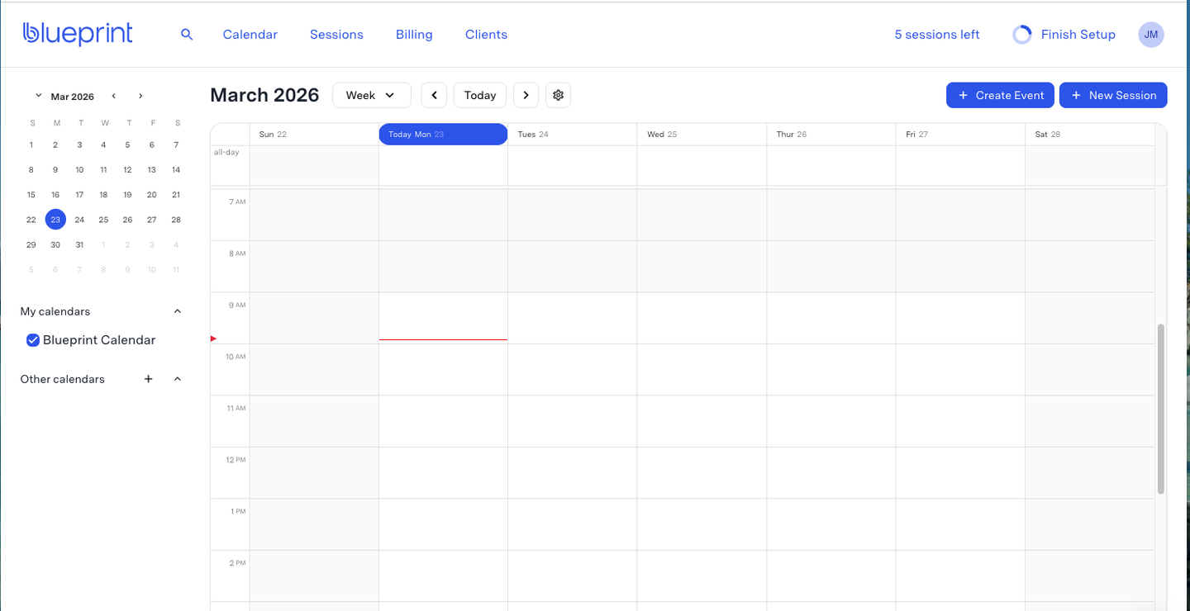Go to previous week arrow
Screen dimensions: 1190x611
click(x=434, y=95)
